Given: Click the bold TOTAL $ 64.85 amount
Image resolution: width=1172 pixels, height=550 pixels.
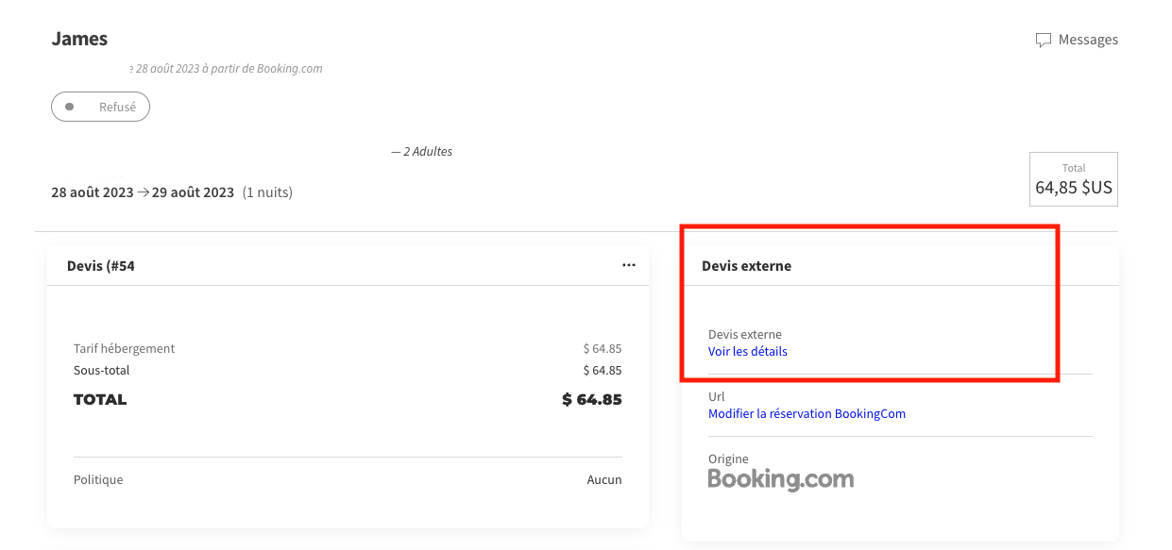Looking at the screenshot, I should pos(591,400).
